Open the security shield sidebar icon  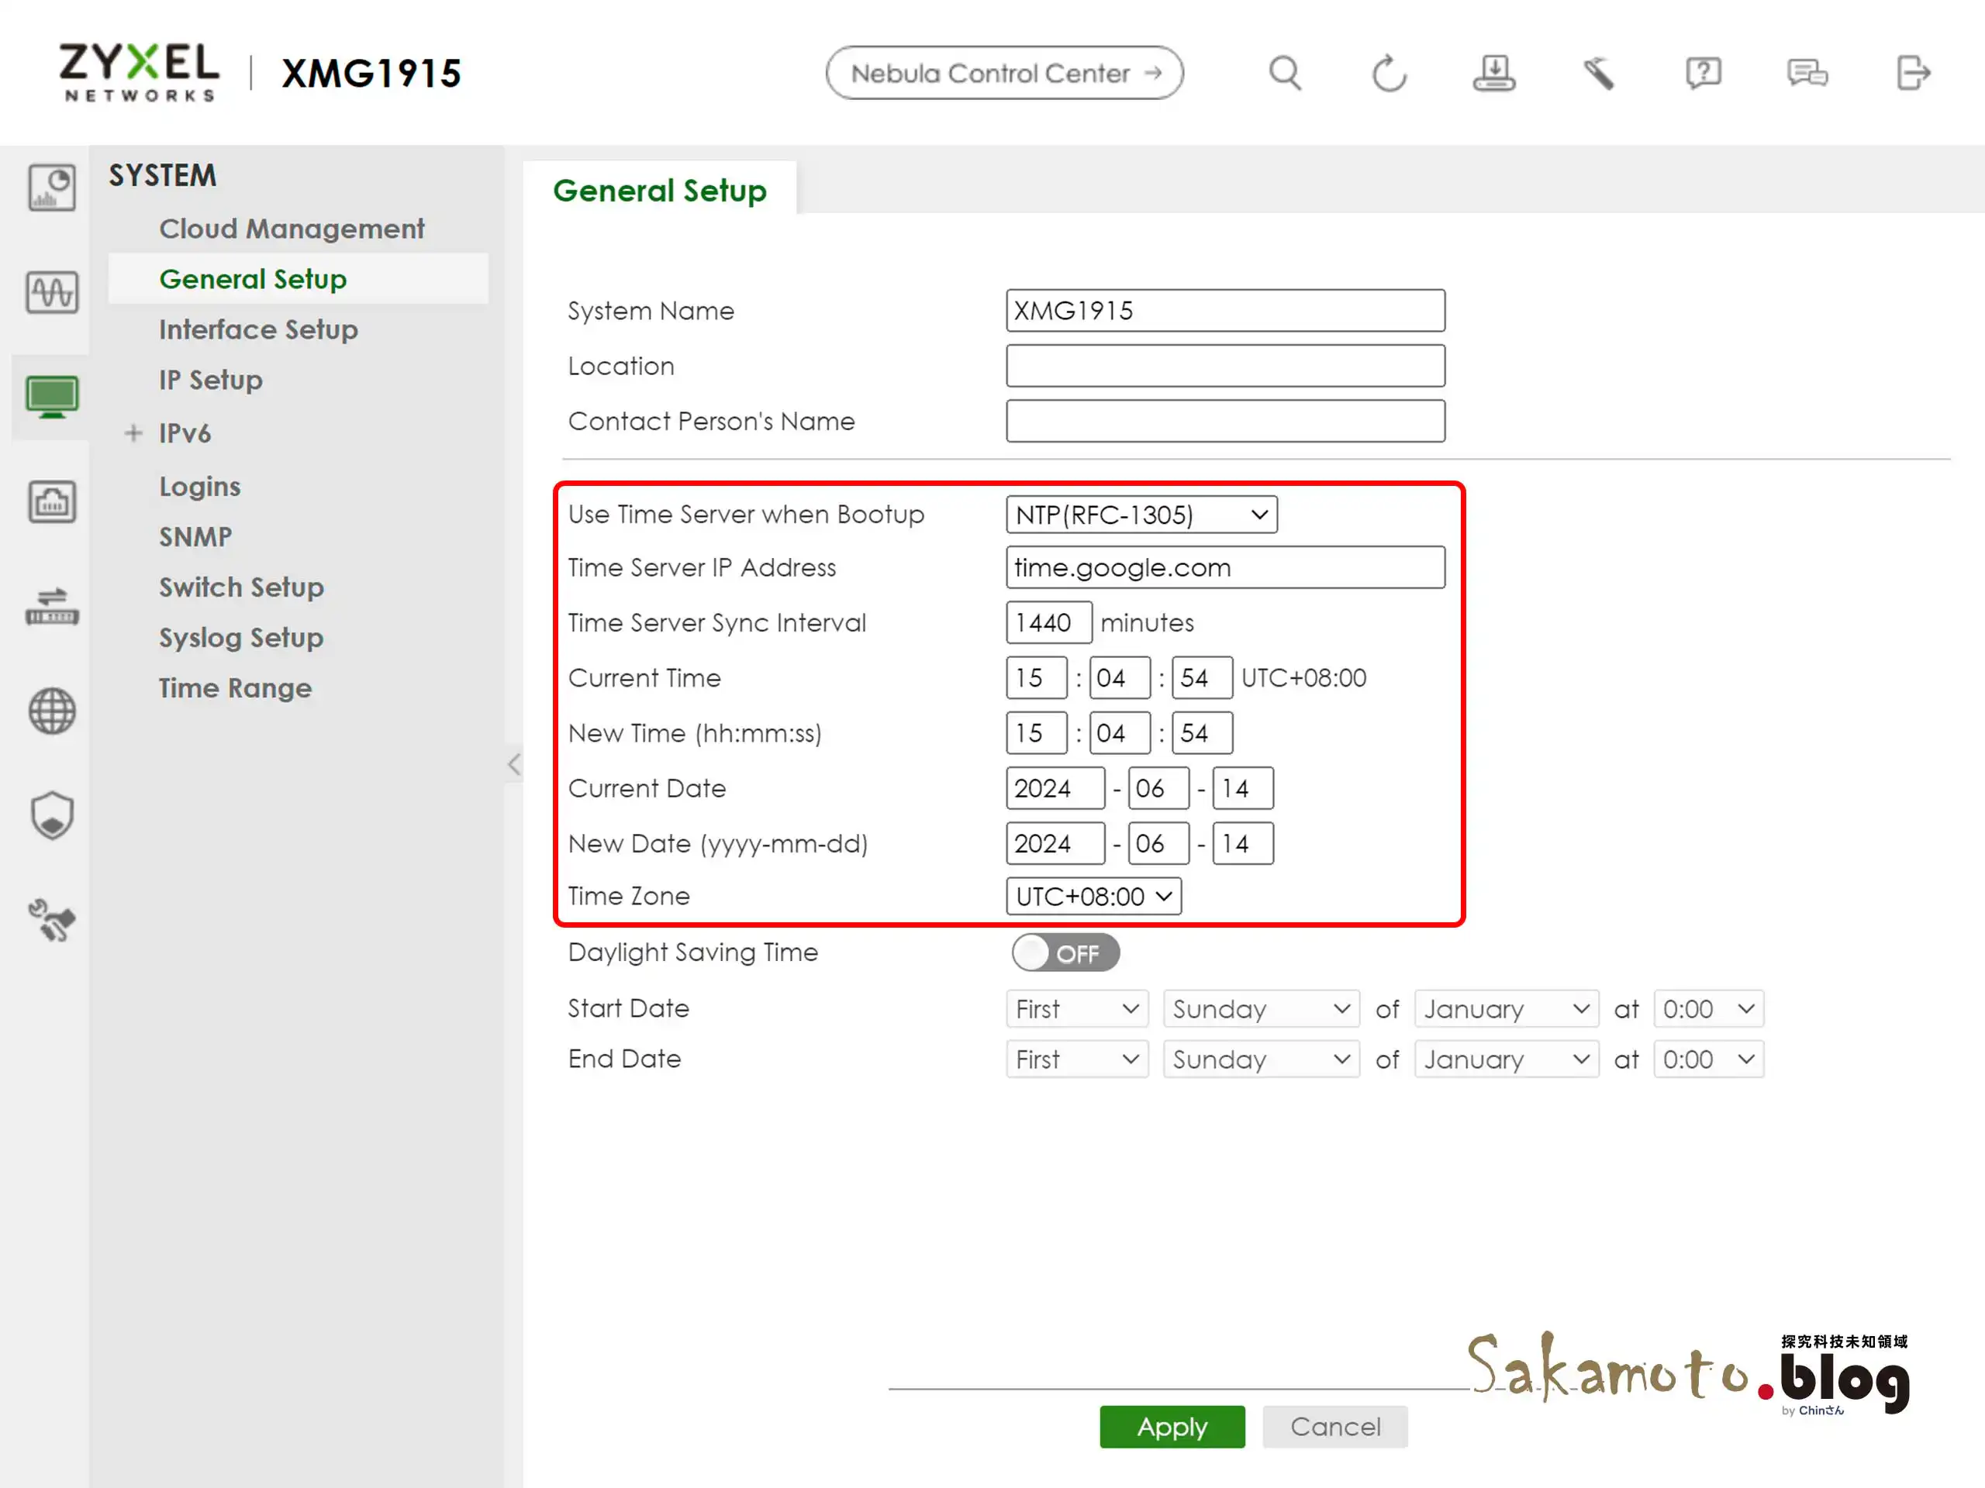tap(52, 815)
